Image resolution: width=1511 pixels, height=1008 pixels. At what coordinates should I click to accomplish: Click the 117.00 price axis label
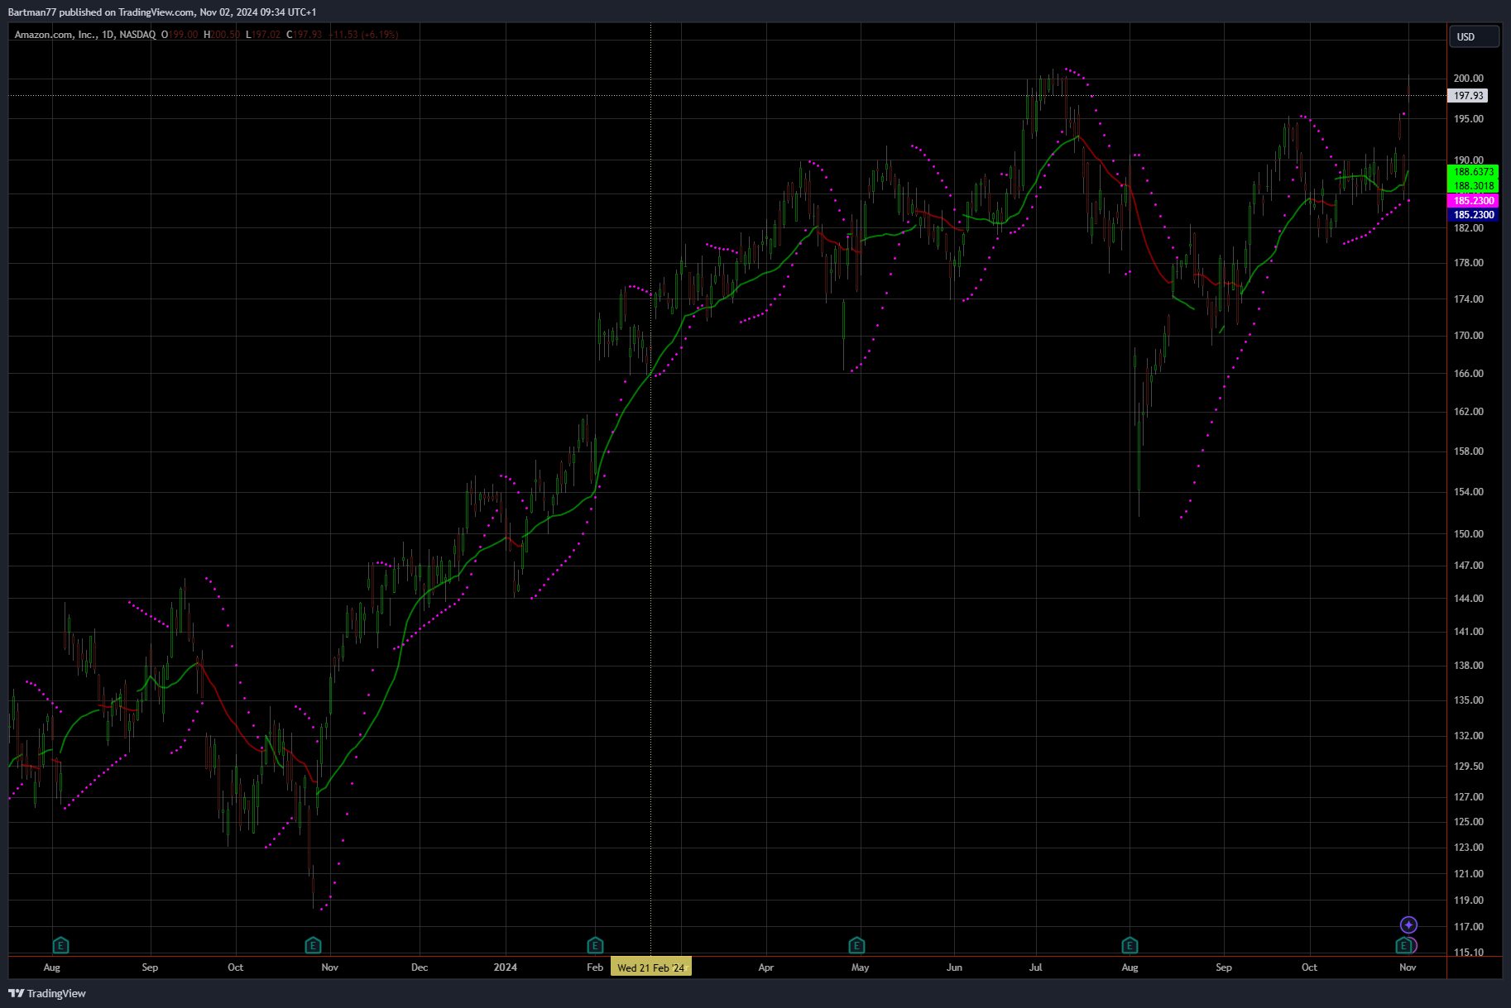[1468, 927]
